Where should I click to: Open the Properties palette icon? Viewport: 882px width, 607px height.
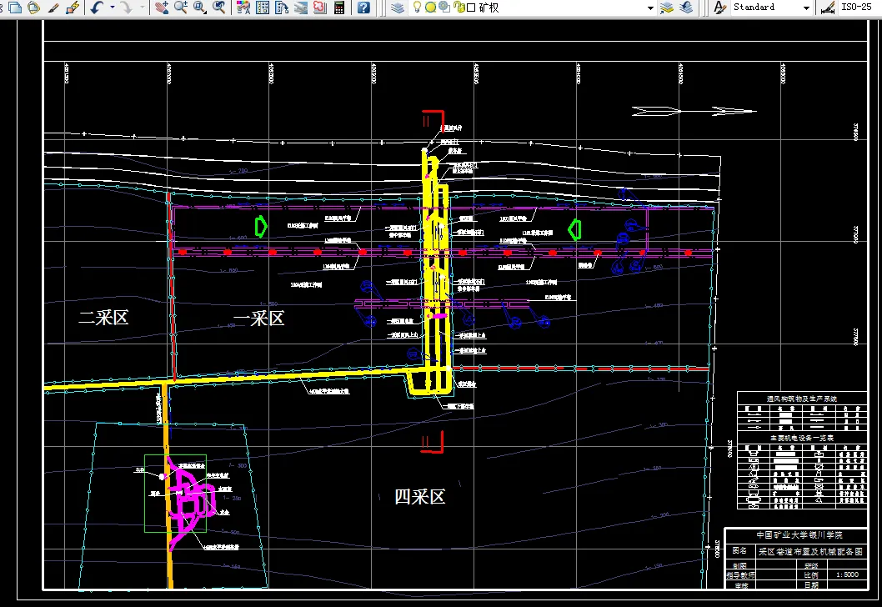243,8
